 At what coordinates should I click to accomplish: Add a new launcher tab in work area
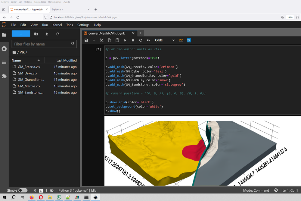click(x=141, y=33)
